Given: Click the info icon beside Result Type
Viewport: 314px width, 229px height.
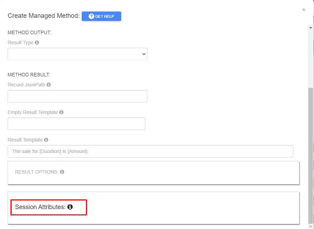Looking at the screenshot, I should [37, 43].
